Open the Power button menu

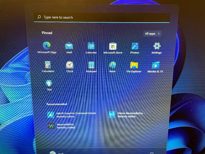(x=152, y=153)
